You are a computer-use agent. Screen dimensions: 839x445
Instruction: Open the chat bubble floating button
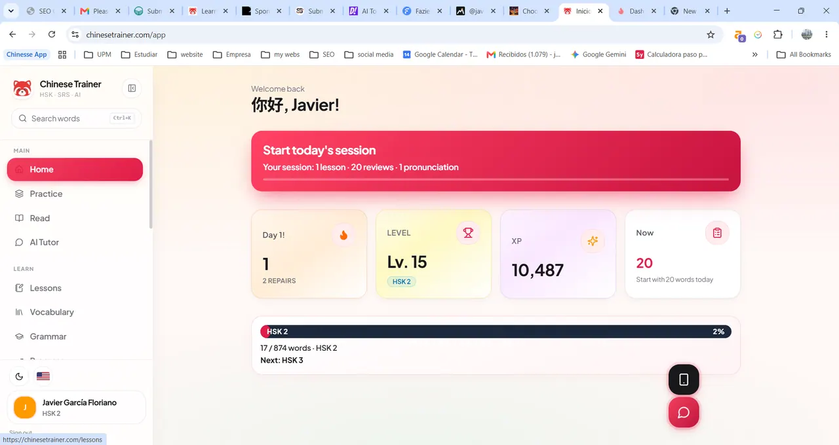pos(684,412)
